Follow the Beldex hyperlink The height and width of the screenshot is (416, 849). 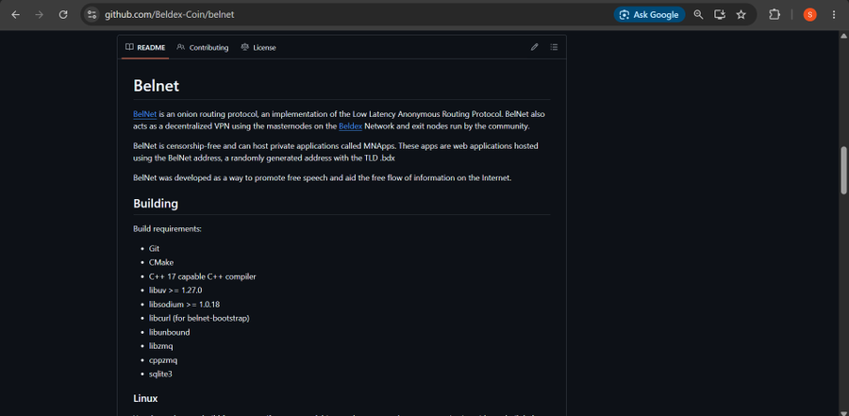(x=350, y=126)
